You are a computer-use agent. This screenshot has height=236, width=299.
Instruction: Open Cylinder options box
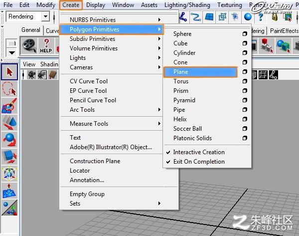click(x=245, y=53)
